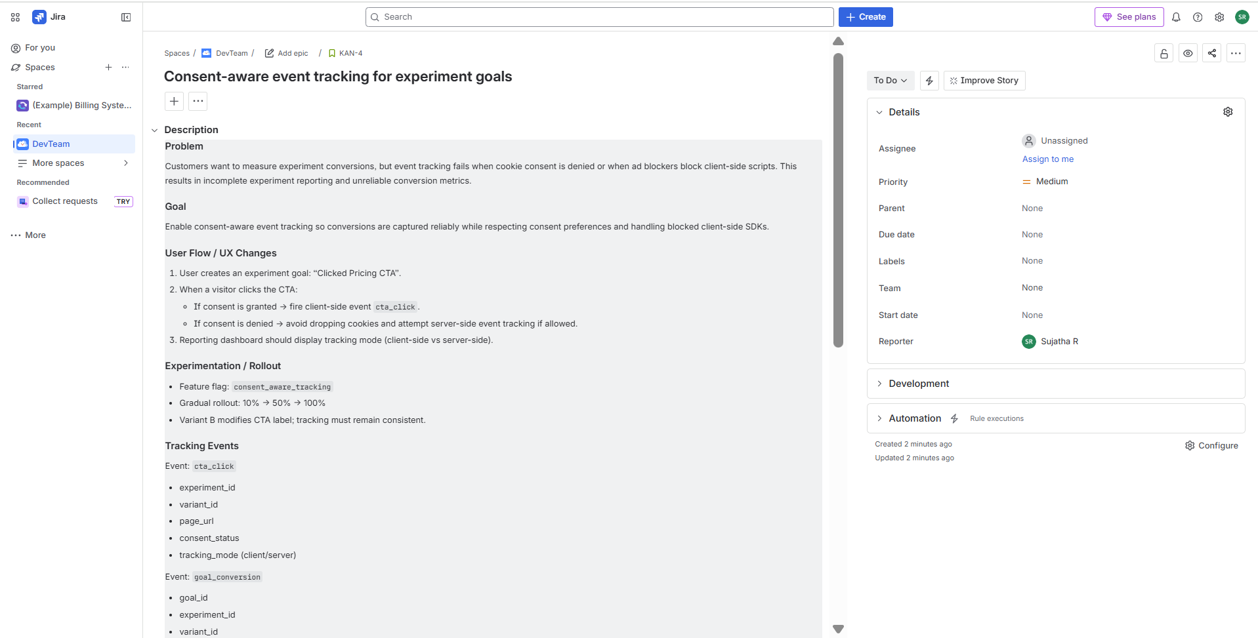The height and width of the screenshot is (638, 1258).
Task: Click the KAN-4 story bookmark icon
Action: 332,53
